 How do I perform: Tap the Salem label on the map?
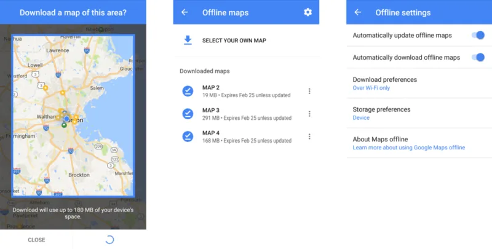point(97,88)
